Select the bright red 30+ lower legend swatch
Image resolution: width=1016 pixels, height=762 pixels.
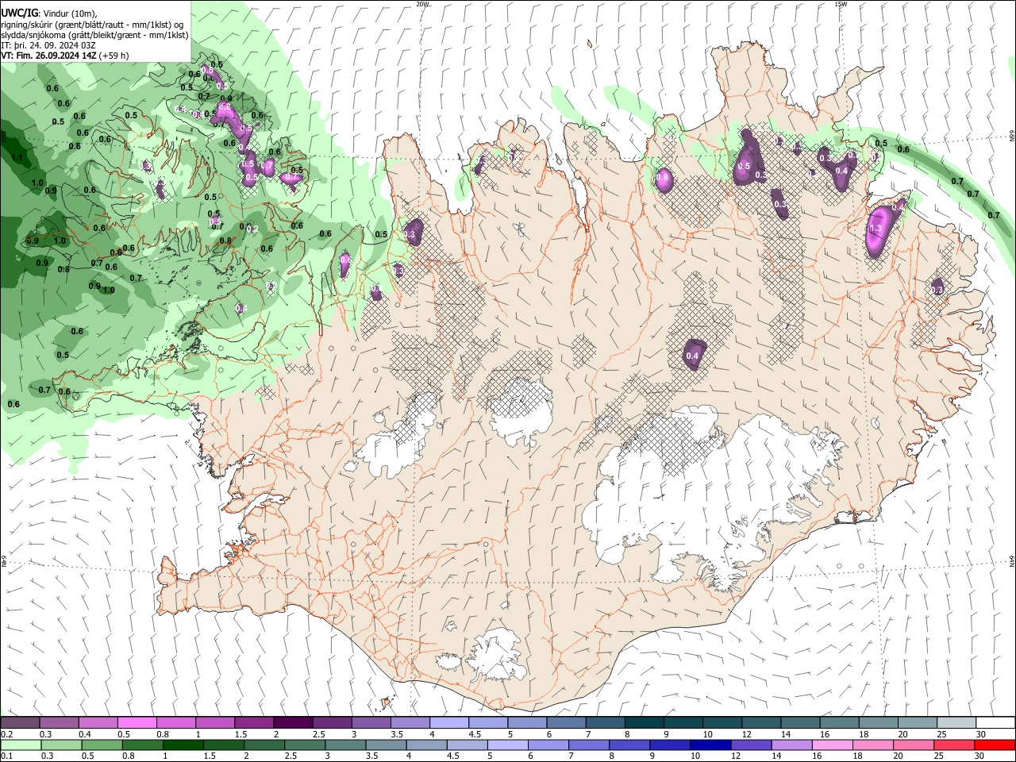(x=995, y=745)
